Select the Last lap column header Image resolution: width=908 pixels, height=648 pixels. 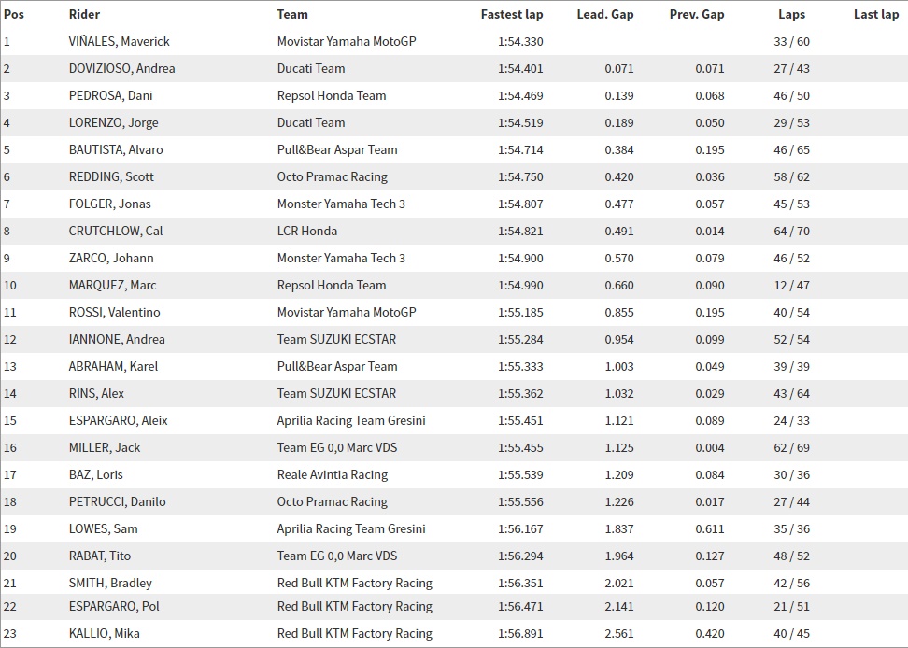pyautogui.click(x=876, y=14)
